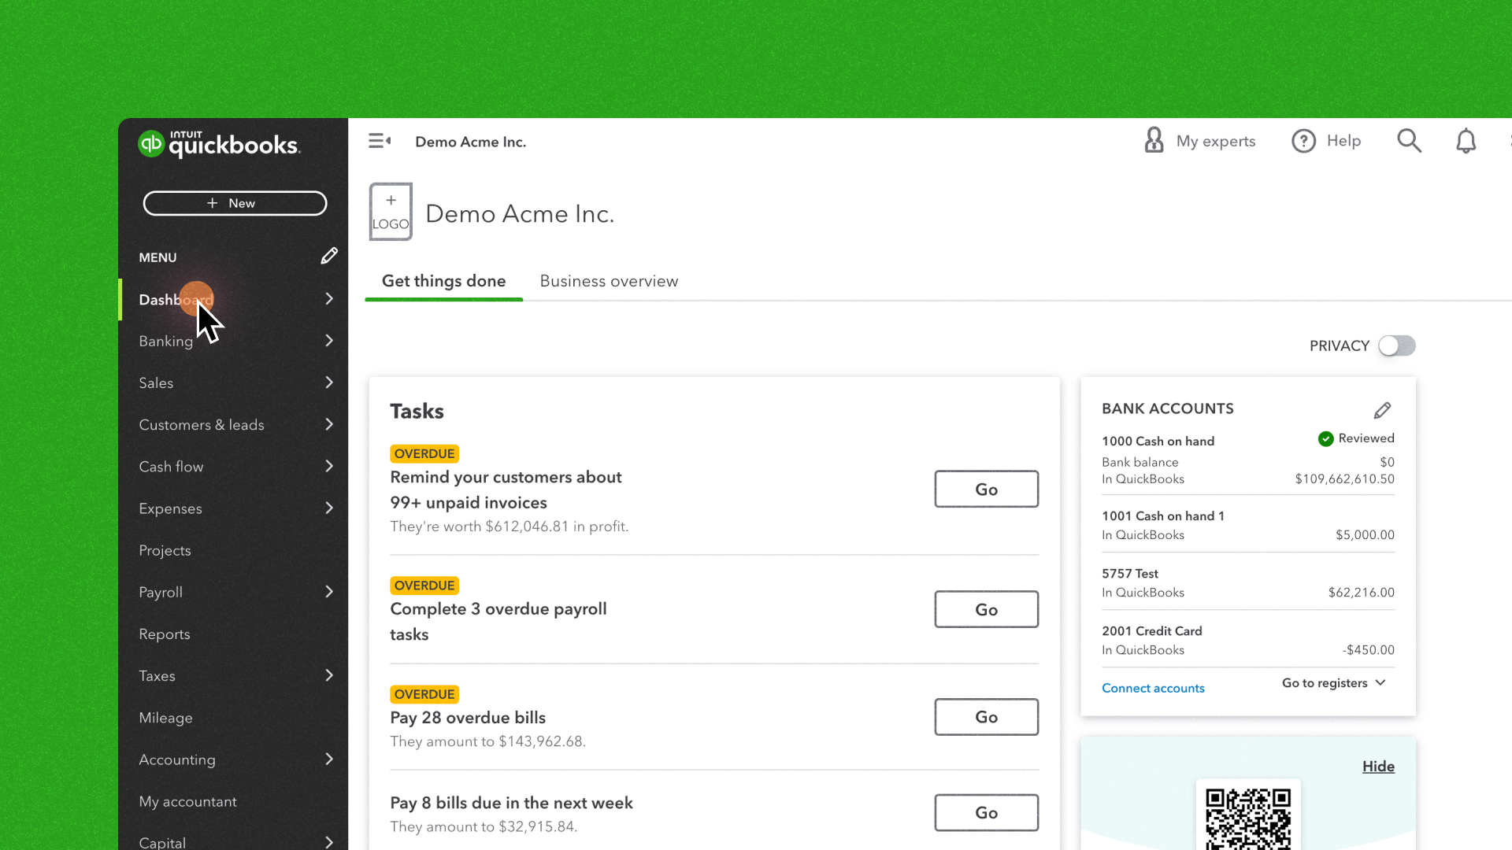Image resolution: width=1512 pixels, height=850 pixels.
Task: Open notifications bell icon
Action: pyautogui.click(x=1466, y=141)
